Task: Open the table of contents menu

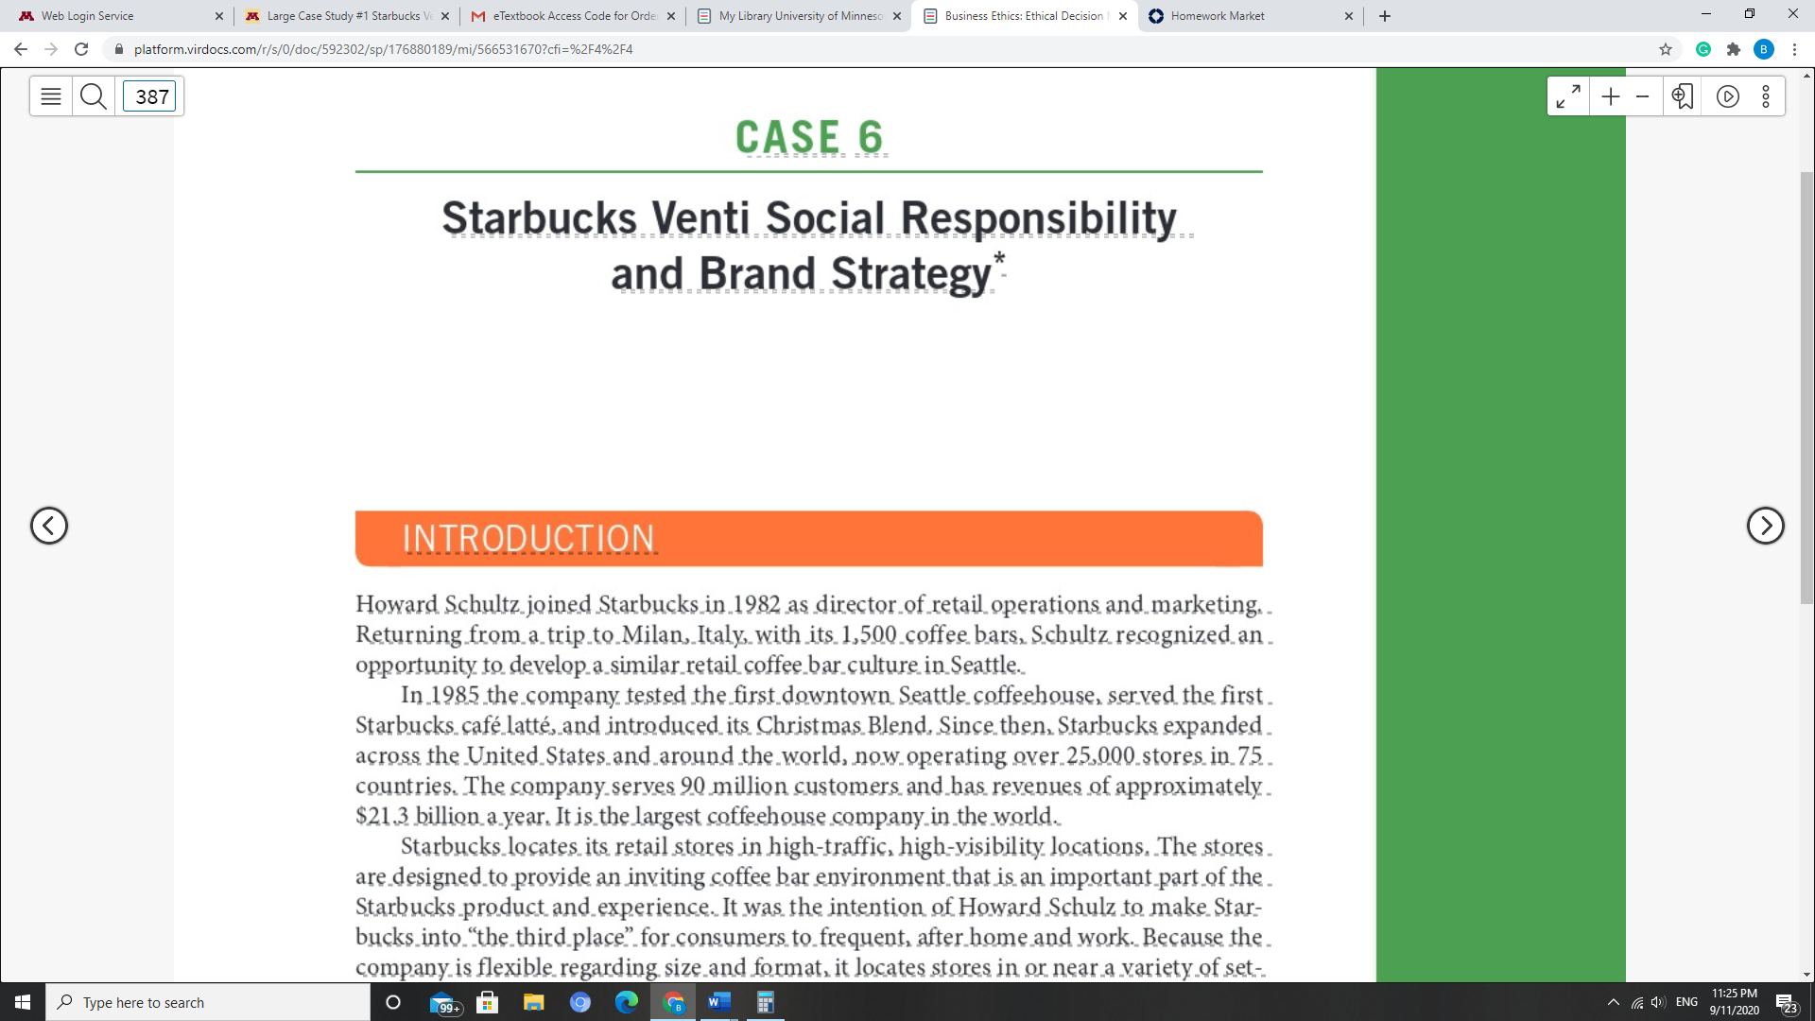Action: tap(51, 96)
